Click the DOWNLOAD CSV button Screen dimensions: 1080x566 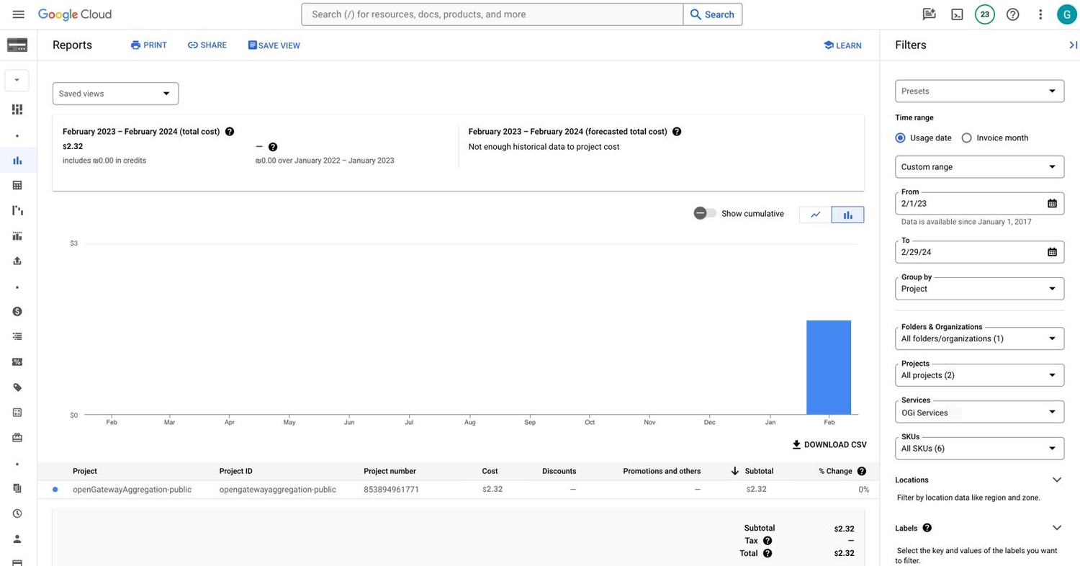coord(829,444)
